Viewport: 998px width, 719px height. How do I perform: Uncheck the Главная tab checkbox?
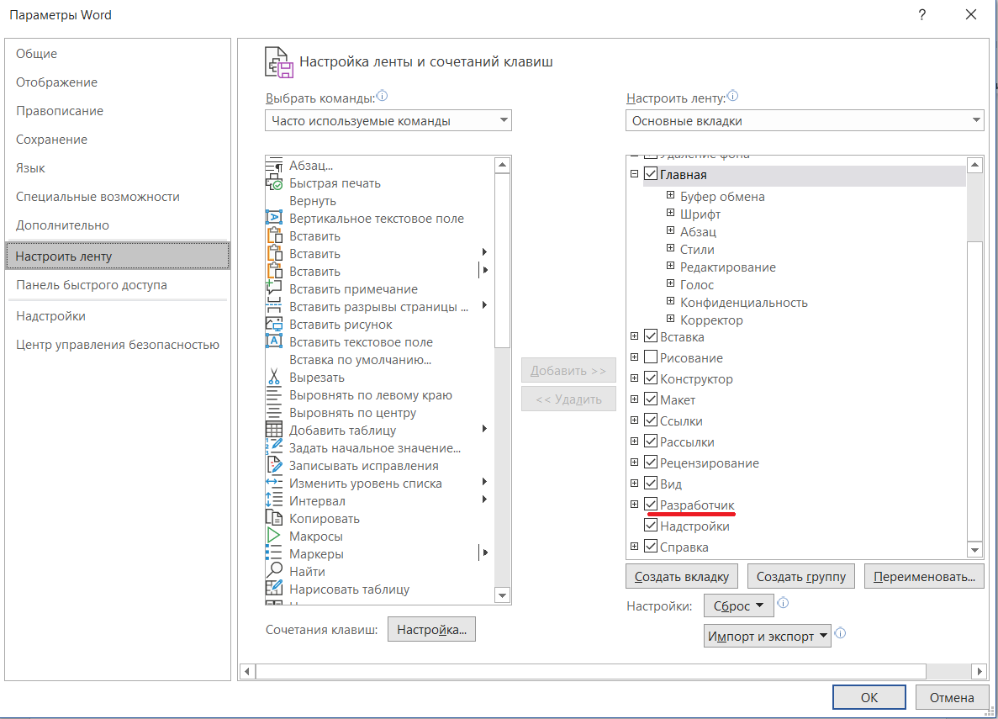coord(651,173)
